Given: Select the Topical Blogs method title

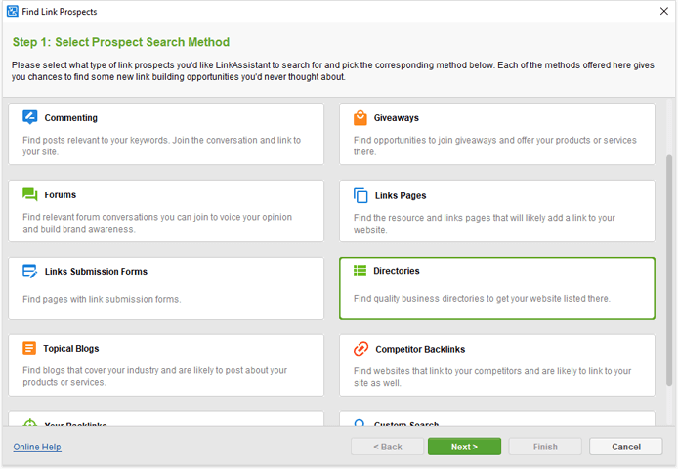Looking at the screenshot, I should pyautogui.click(x=71, y=348).
